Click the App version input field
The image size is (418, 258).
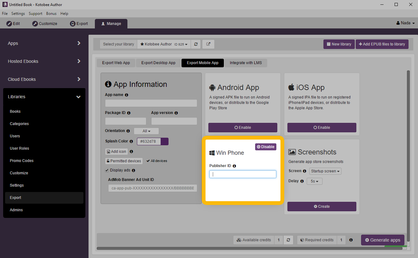(174, 121)
